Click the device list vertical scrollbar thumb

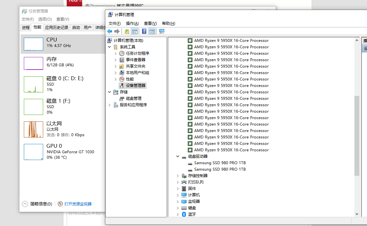pos(357,135)
